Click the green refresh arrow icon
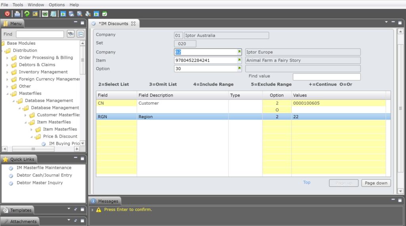406x226 pixels. pos(27,14)
